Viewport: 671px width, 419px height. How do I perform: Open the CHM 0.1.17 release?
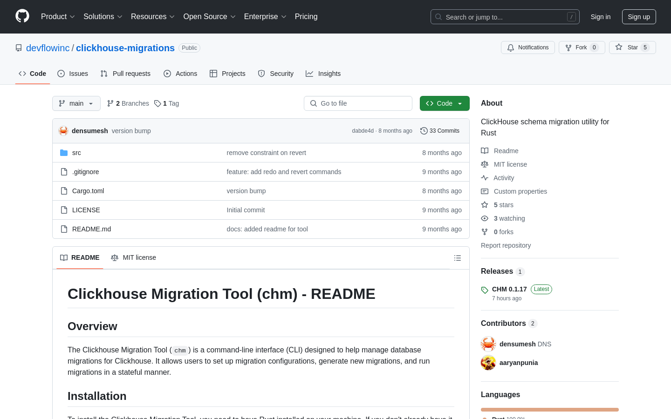[x=509, y=289]
